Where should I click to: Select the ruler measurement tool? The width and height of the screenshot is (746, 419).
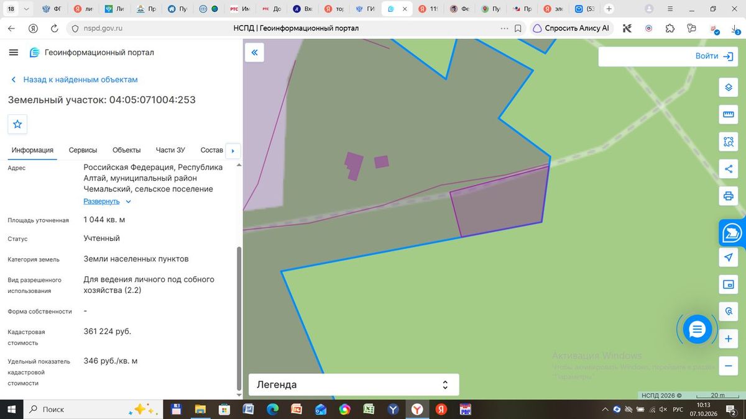729,115
